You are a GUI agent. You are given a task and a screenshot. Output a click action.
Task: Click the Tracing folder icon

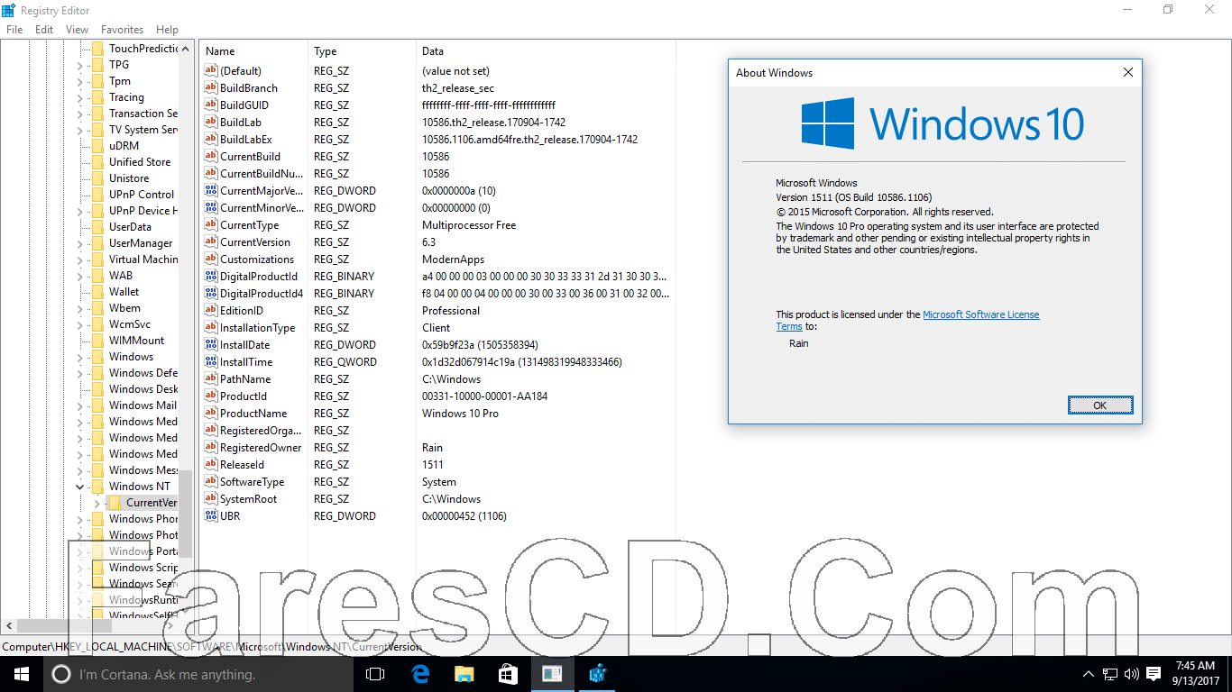pos(97,97)
